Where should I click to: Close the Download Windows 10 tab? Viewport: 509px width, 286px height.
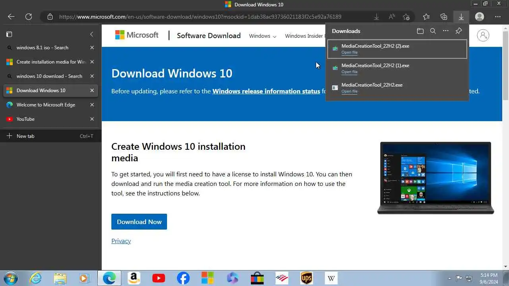click(92, 90)
